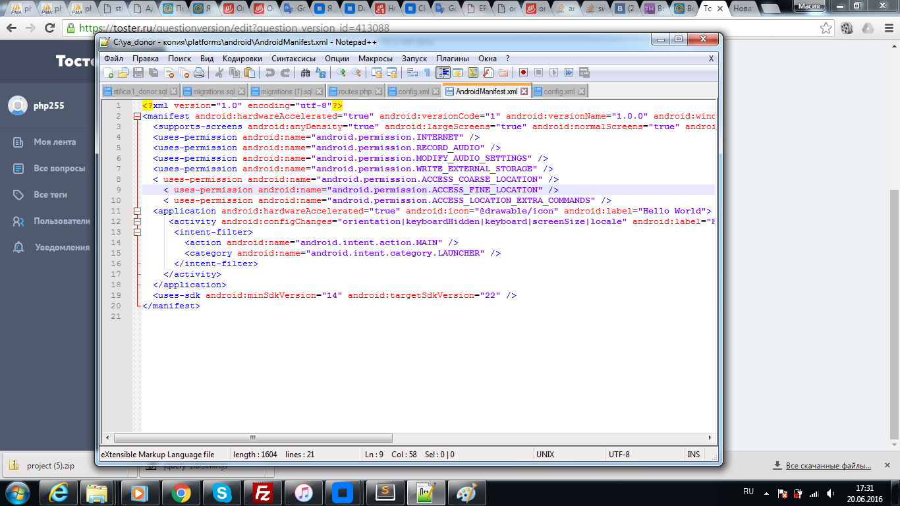Switch to migrations (1).sql tab
This screenshot has width=900, height=506.
(286, 92)
